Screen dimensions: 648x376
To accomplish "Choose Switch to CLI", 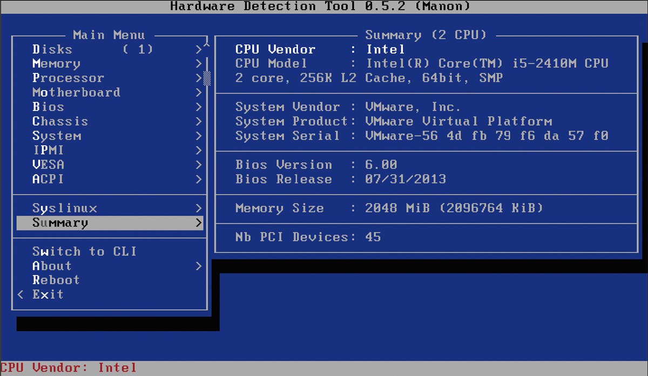I will pos(110,251).
